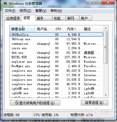Image resolution: width=117 pixels, height=122 pixels.
Task: Sort by 描述 column header
Action: [x=92, y=29]
